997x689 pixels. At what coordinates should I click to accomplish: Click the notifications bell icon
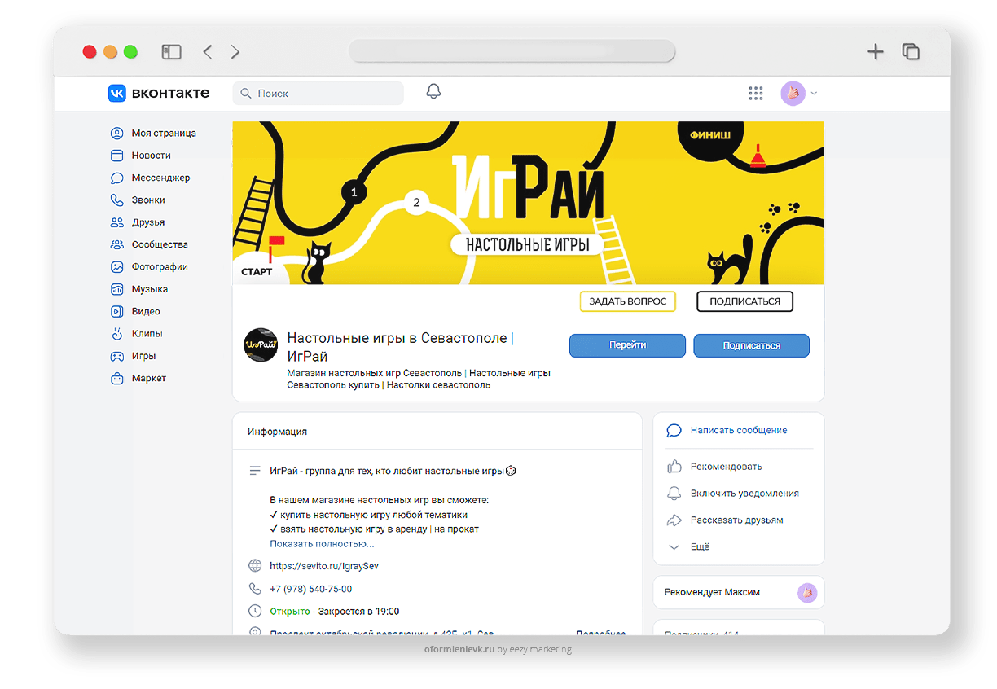point(433,92)
